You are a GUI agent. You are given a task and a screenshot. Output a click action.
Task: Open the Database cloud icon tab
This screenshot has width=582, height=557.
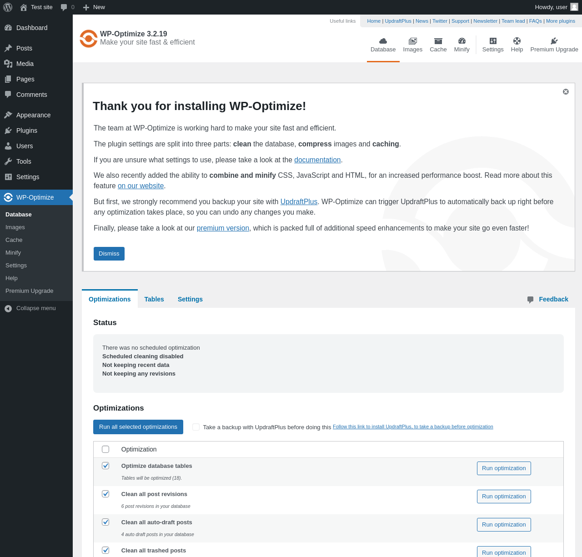[x=383, y=41]
